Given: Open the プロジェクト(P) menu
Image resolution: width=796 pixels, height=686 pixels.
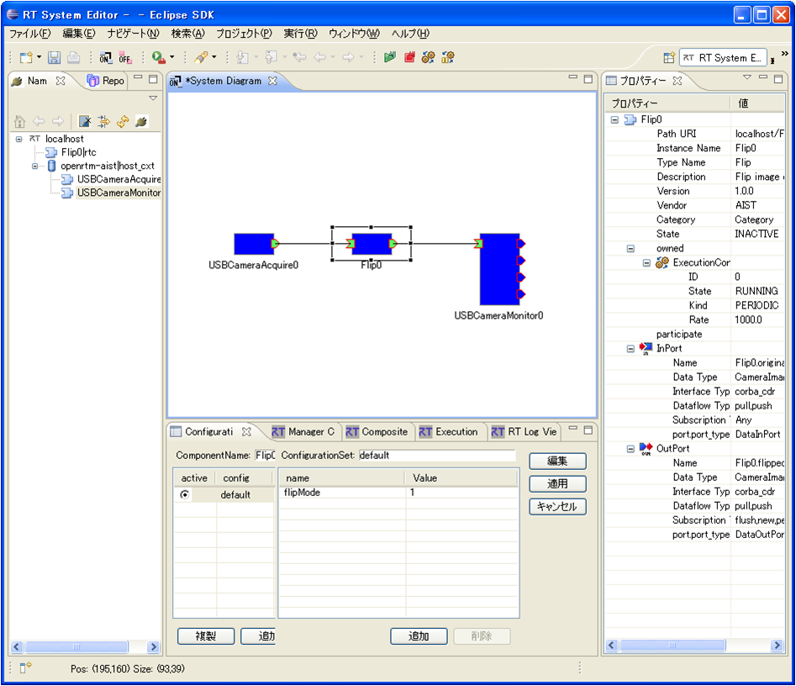Looking at the screenshot, I should [245, 34].
